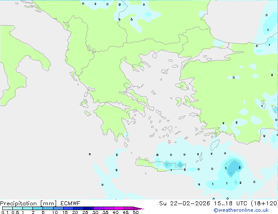Click the 45–50 mm legend swatch
Viewport: 278px width, 214px height.
pos(129,208)
